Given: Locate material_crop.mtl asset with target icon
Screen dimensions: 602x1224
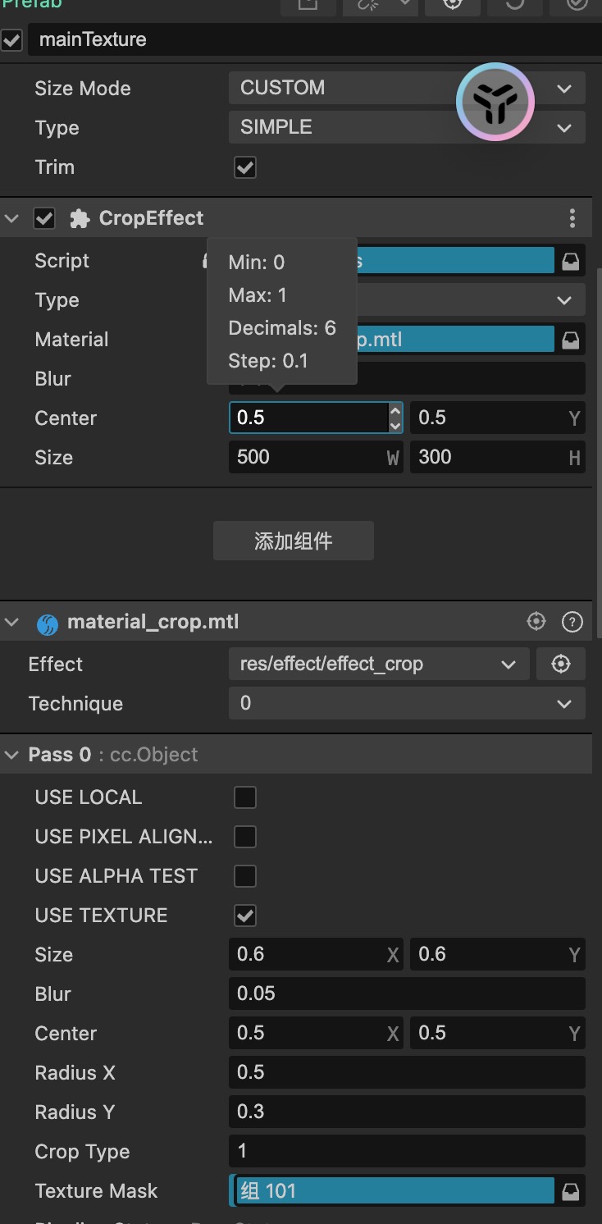Looking at the screenshot, I should pos(536,622).
